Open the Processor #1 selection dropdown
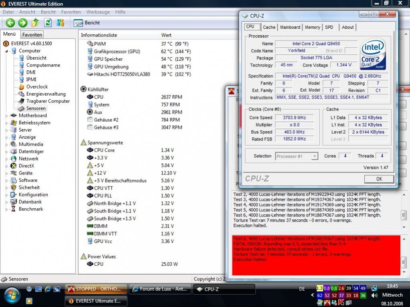Image resolution: width=410 pixels, height=307 pixels. tap(297, 156)
